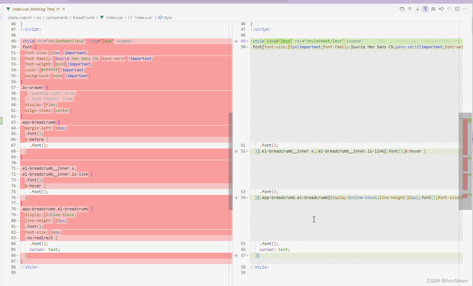Click the map icon in editor toolbar
Screen dimensions: 473x286
click(x=433, y=9)
